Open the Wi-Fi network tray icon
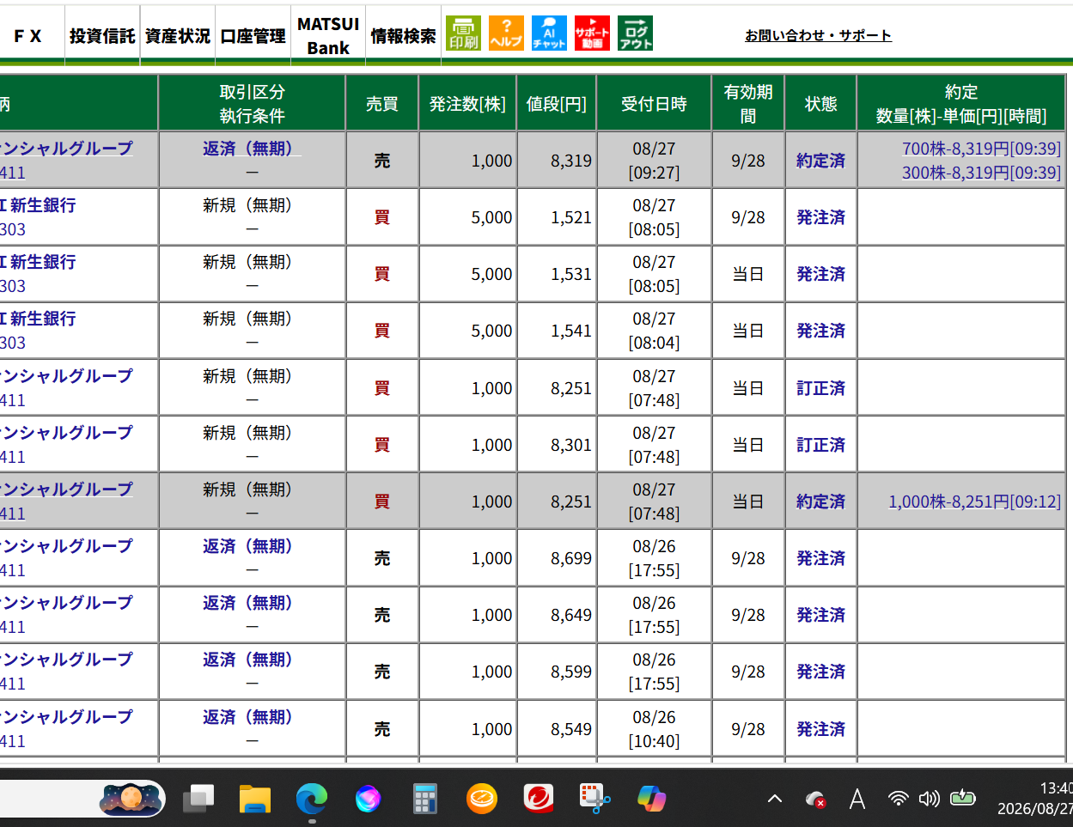The width and height of the screenshot is (1073, 827). [x=898, y=799]
